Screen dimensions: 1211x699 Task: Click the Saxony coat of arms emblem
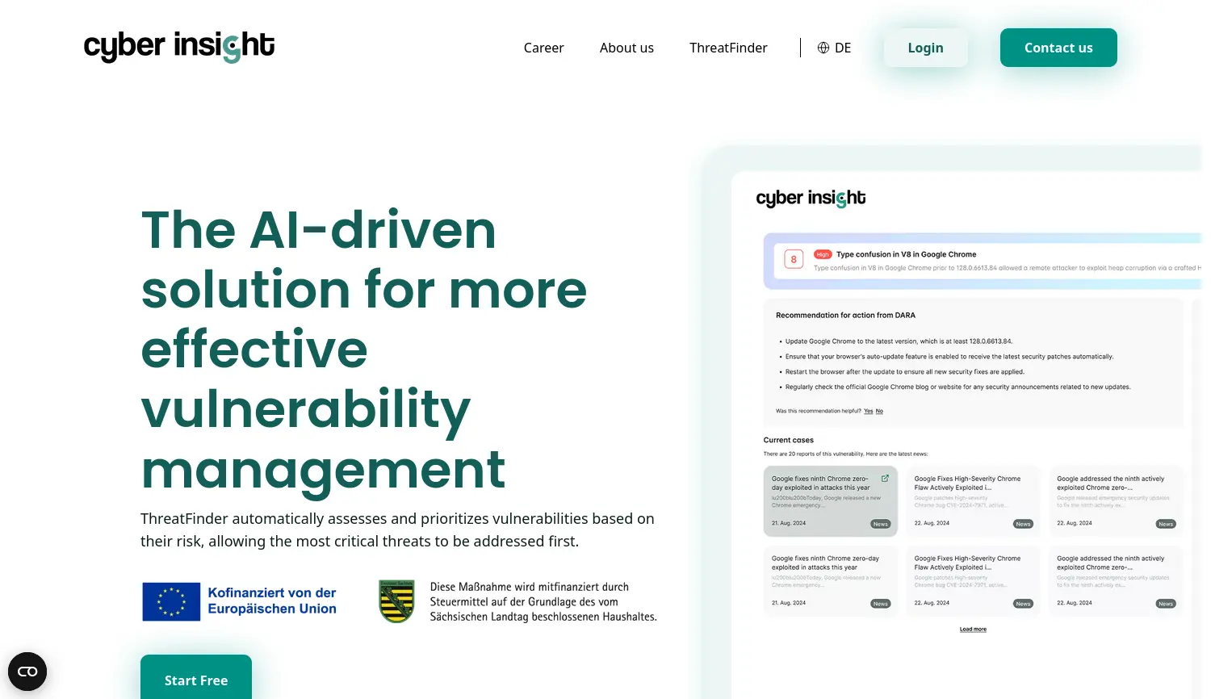(396, 601)
